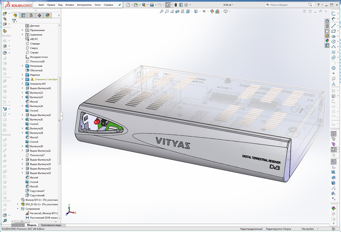Open Options gear in top toolbar
The height and width of the screenshot is (232, 341).
[186, 5]
